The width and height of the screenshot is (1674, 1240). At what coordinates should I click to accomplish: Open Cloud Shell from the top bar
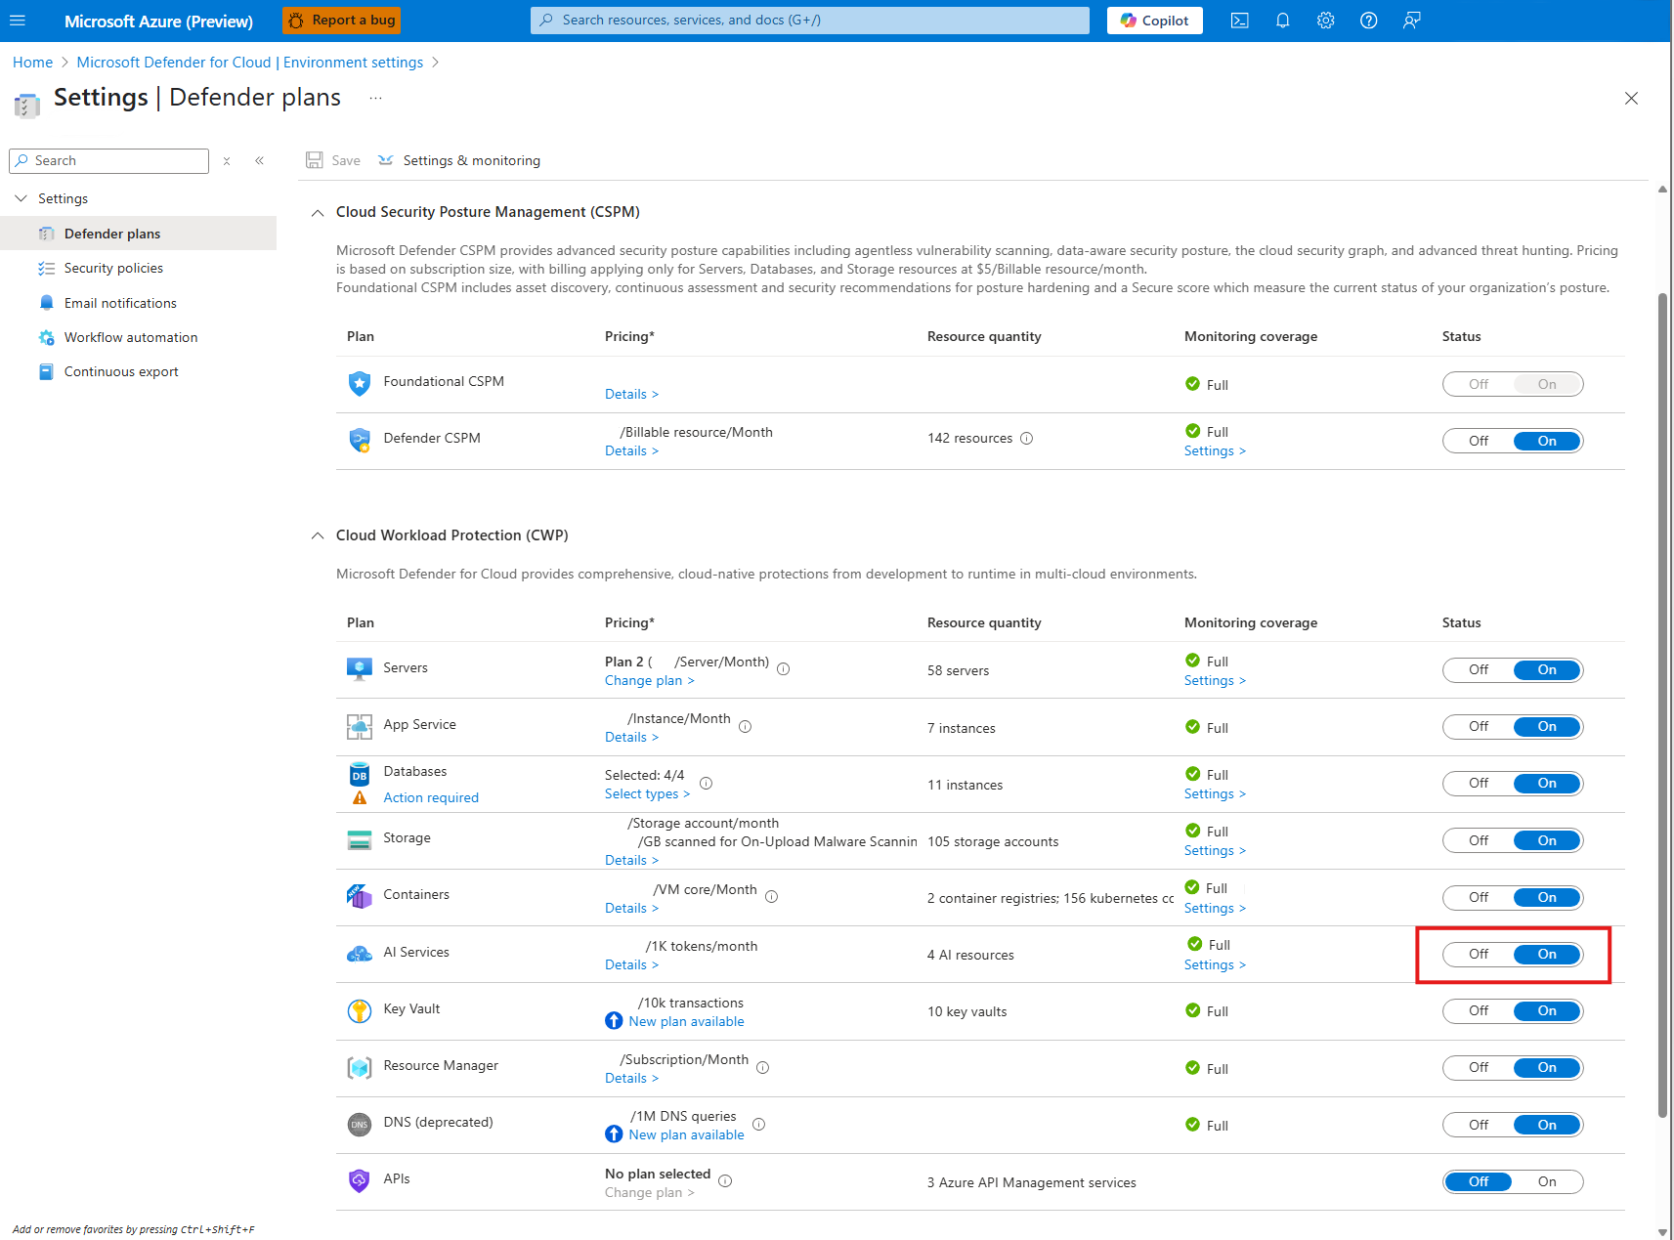(1239, 21)
